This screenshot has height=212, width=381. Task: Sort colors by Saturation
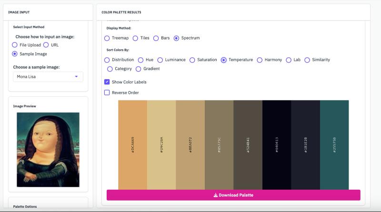point(192,60)
